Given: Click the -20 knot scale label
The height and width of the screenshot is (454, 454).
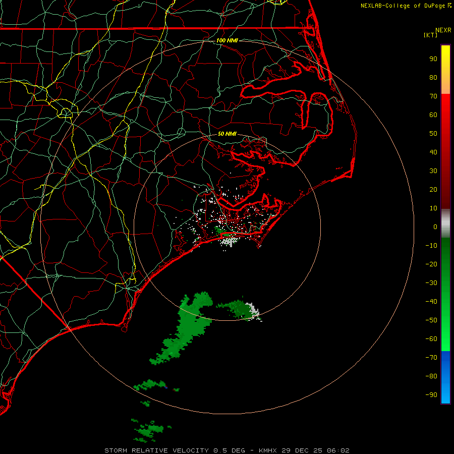Looking at the screenshot, I should 431,264.
